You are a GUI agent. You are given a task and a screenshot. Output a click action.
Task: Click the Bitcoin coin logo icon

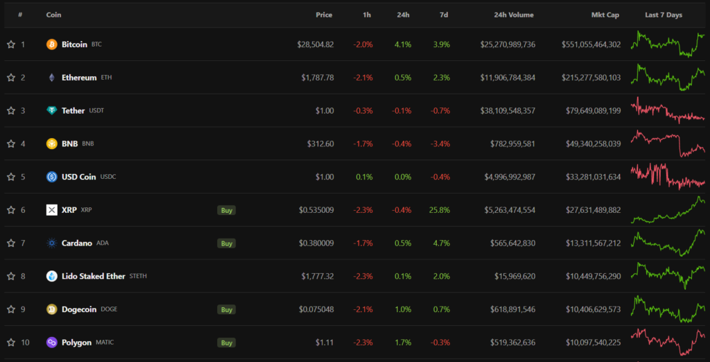pos(51,44)
